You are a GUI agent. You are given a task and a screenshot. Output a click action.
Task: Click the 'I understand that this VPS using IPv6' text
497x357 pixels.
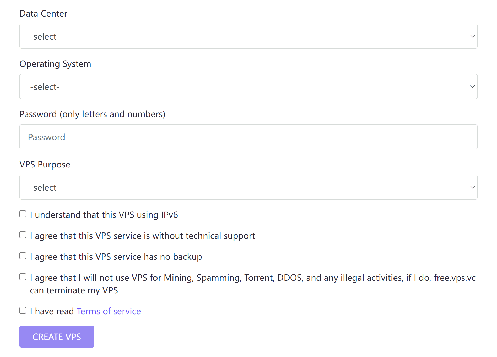(x=104, y=215)
